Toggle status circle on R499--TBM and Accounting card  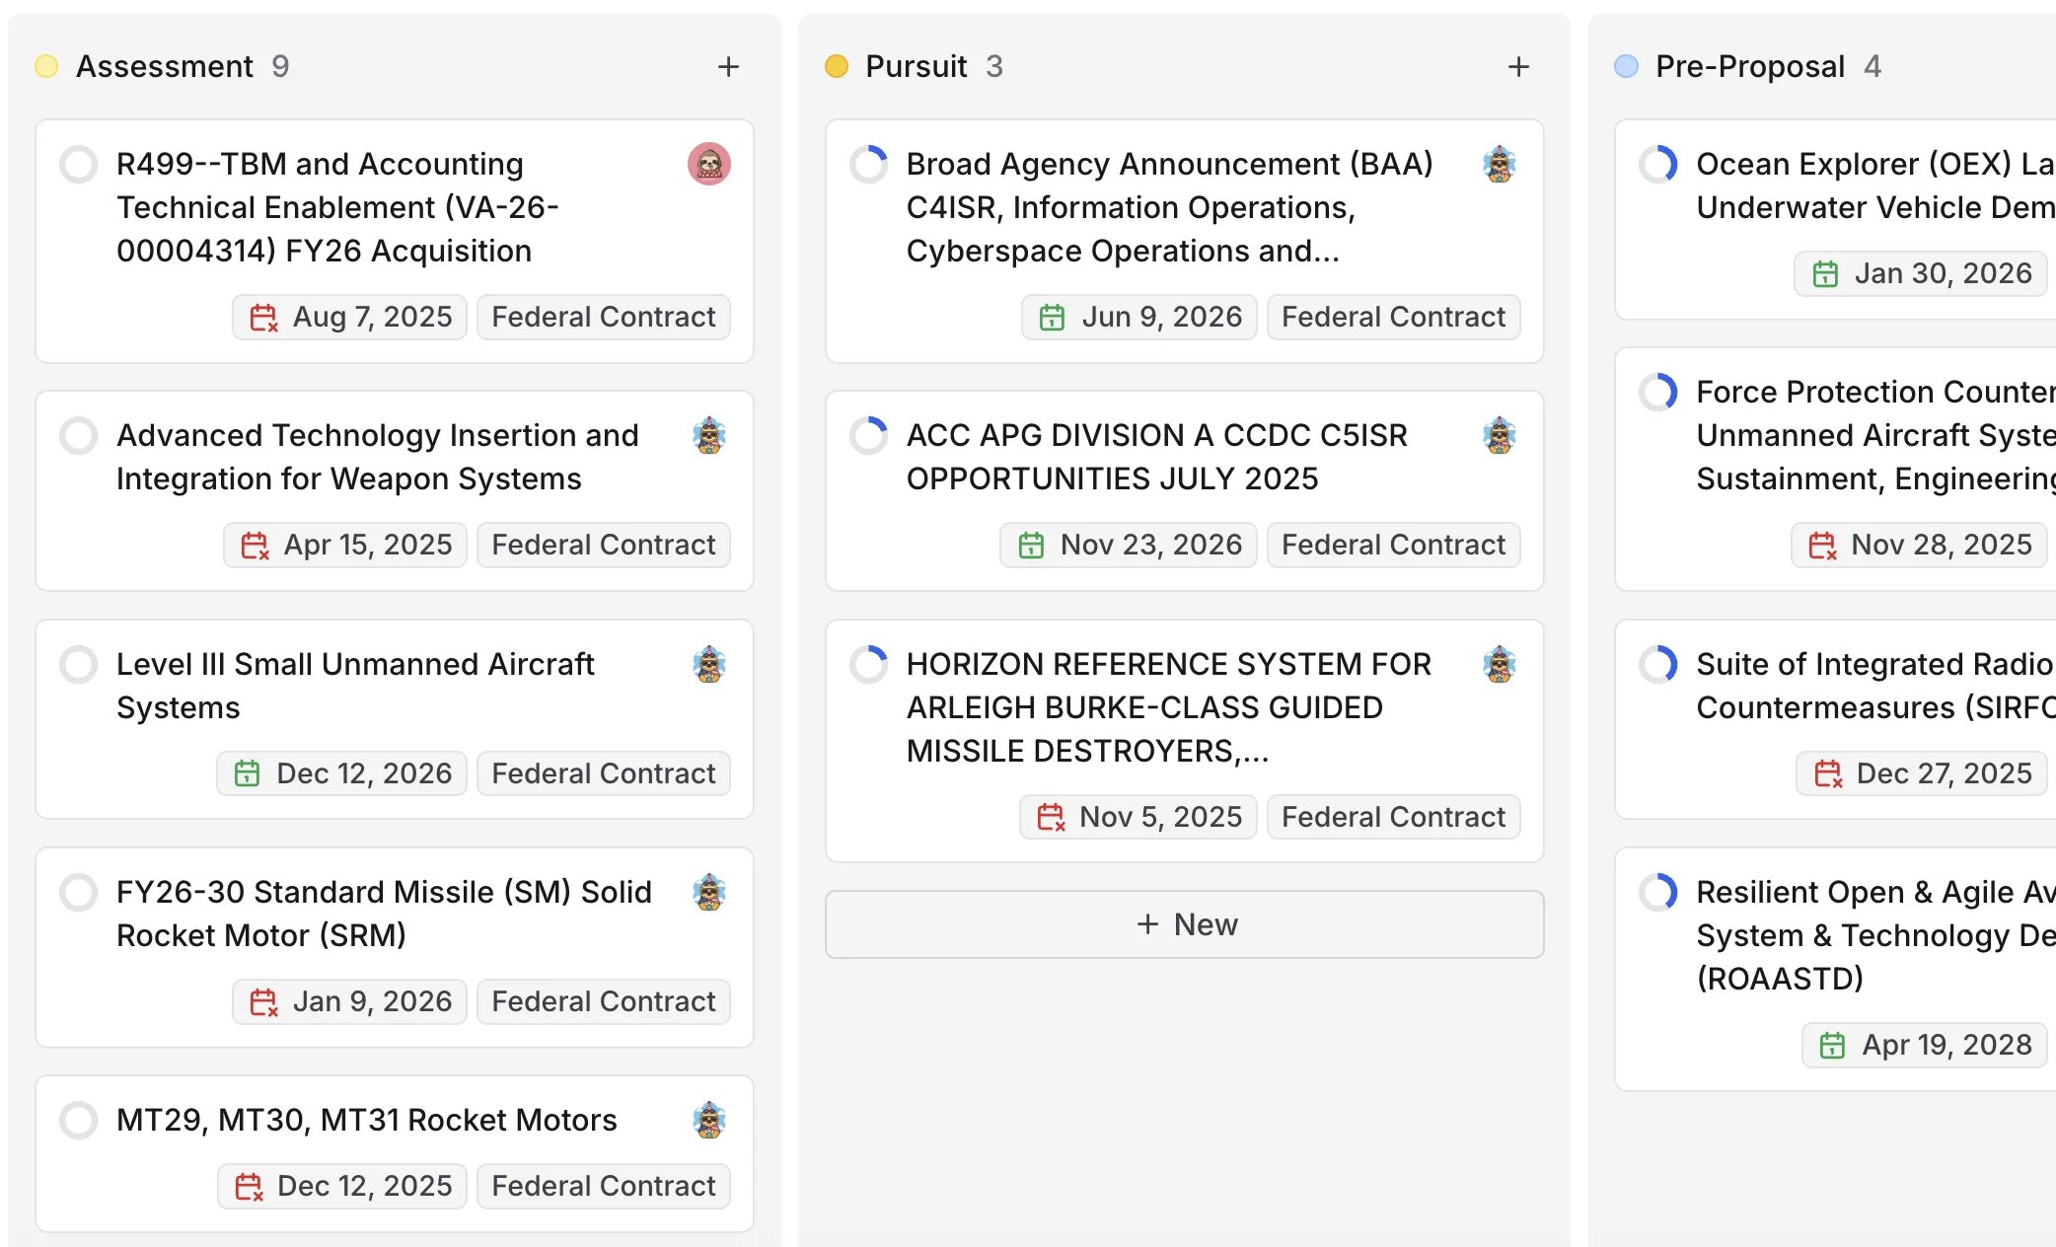[78, 164]
